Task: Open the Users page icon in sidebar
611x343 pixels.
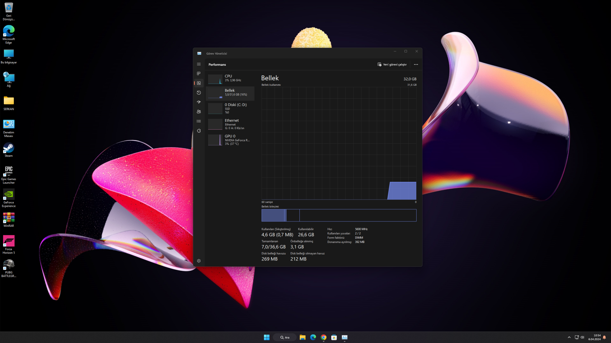Action: pos(199,112)
